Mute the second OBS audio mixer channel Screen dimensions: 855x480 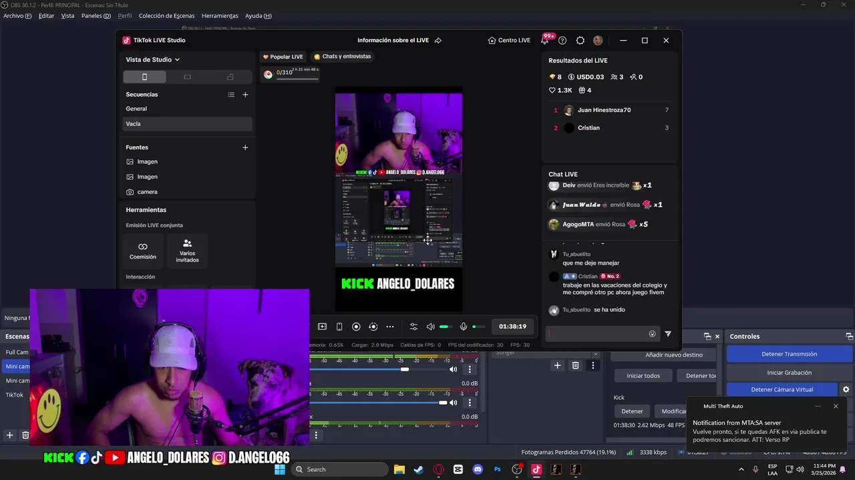(454, 403)
